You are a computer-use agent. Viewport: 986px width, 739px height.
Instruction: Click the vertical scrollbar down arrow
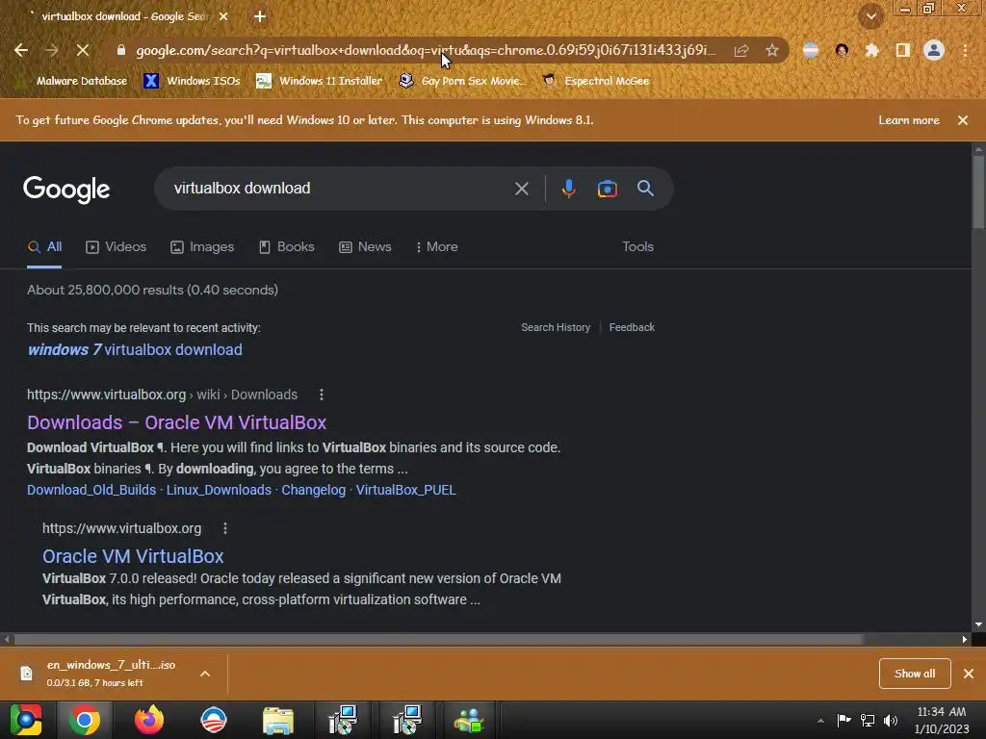[x=978, y=624]
